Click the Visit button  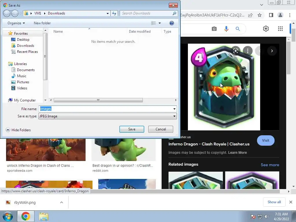click(x=266, y=140)
